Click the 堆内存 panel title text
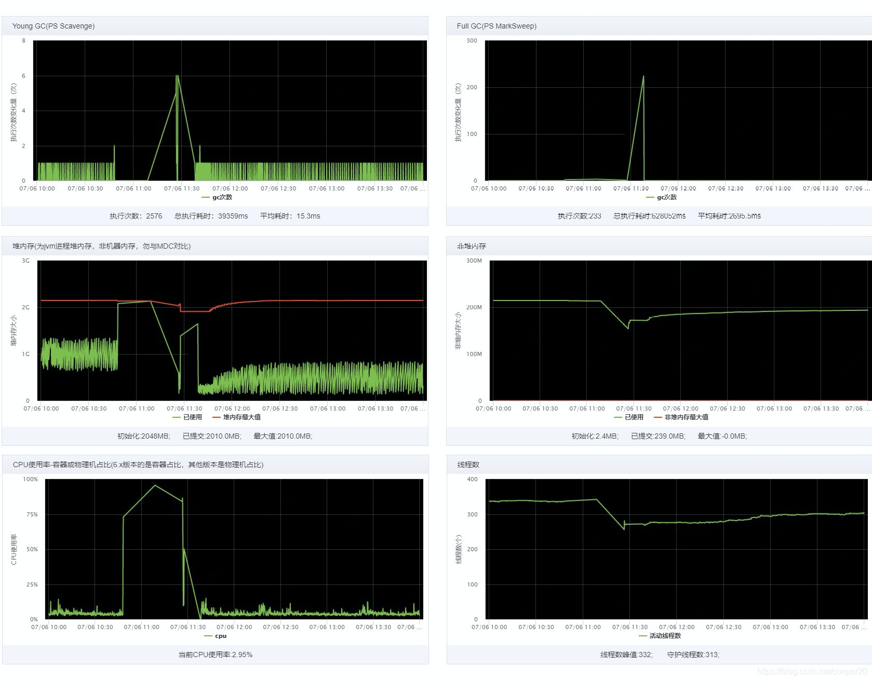This screenshot has height=681, width=872. [x=101, y=246]
